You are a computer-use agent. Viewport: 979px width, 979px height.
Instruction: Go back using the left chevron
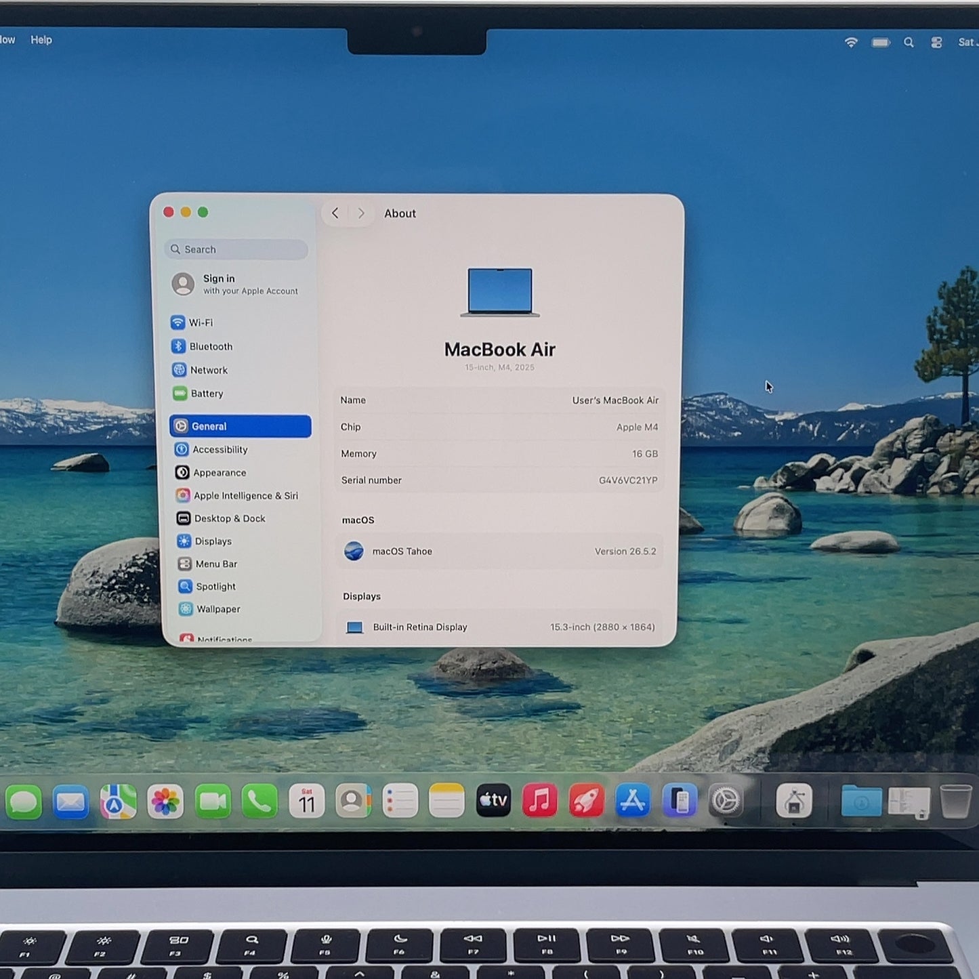pyautogui.click(x=335, y=213)
